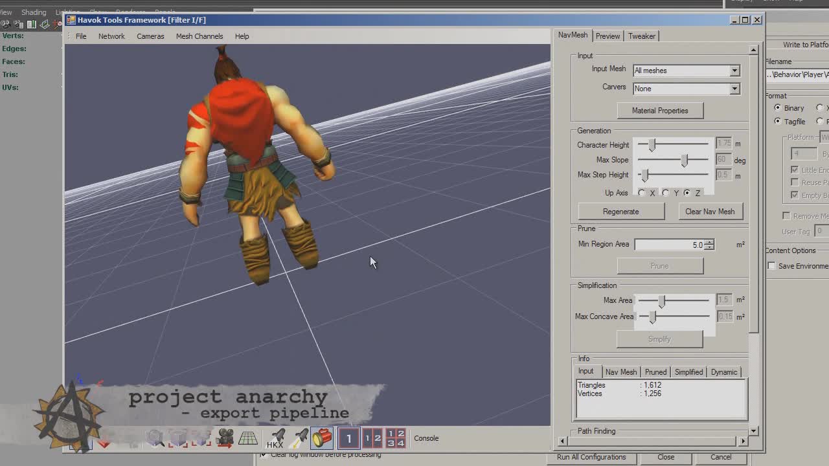Open the Mesh Channels menu

coord(199,36)
